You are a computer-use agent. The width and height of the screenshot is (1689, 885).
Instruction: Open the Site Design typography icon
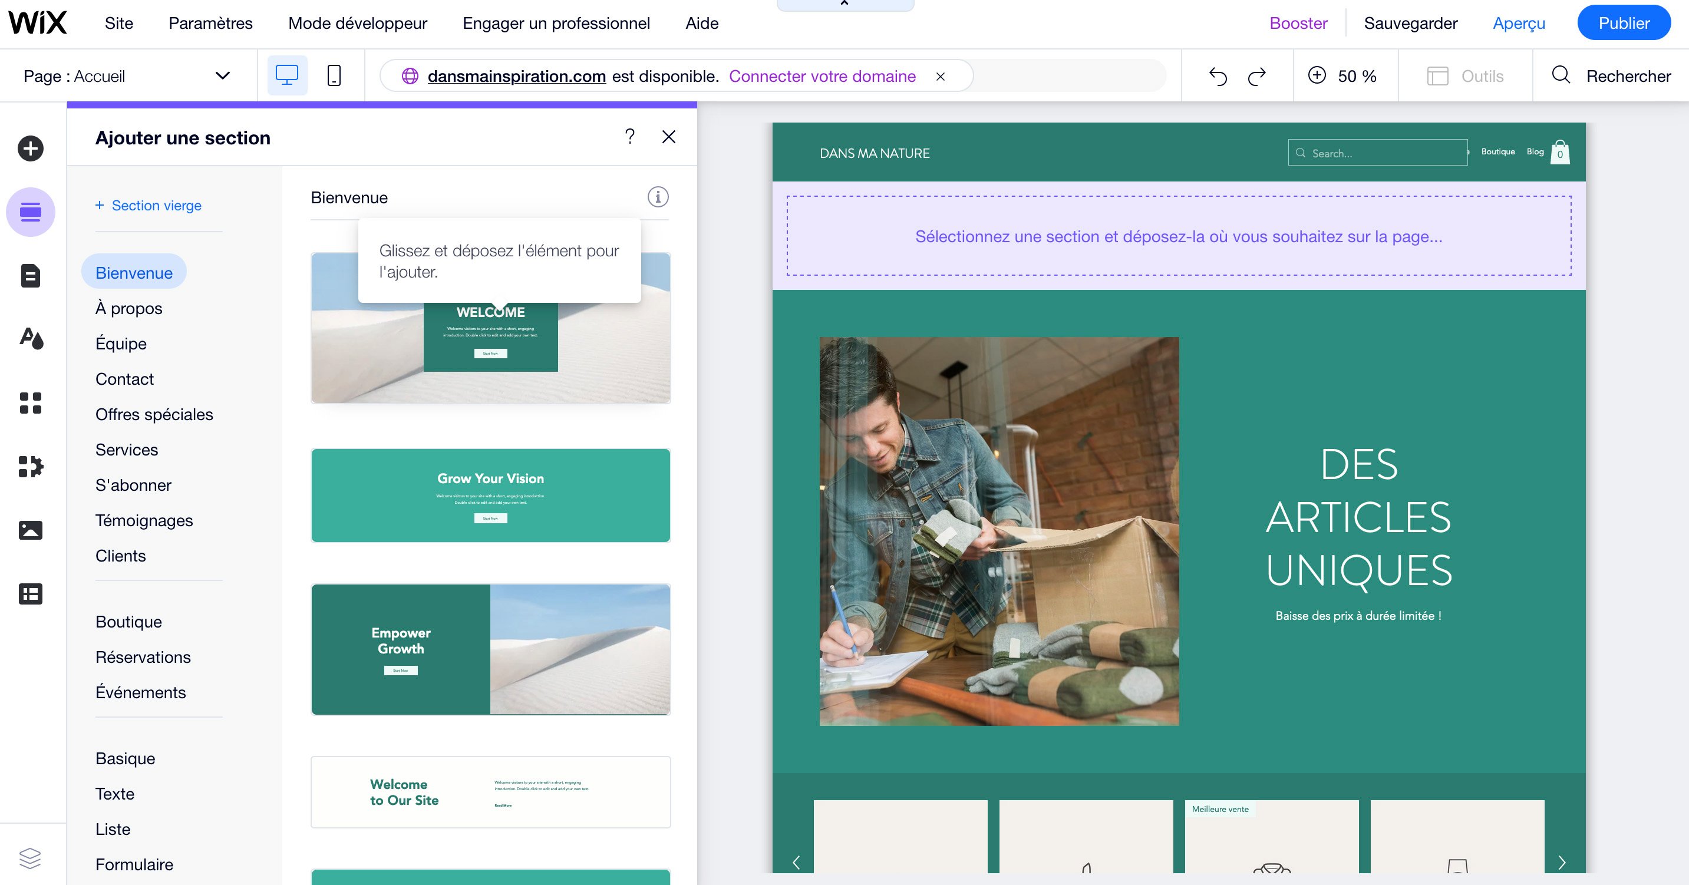[x=30, y=338]
